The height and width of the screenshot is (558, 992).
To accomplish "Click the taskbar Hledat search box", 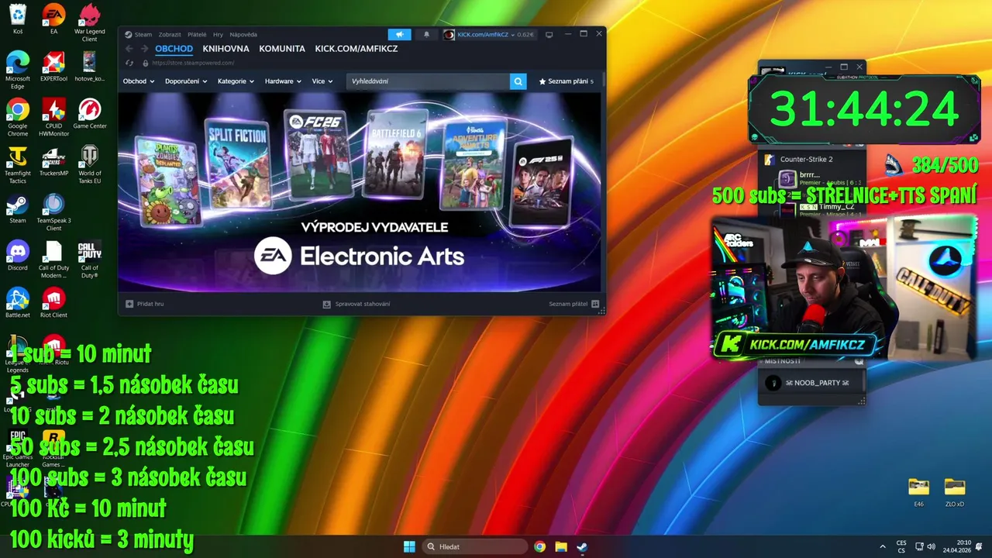I will [x=475, y=546].
